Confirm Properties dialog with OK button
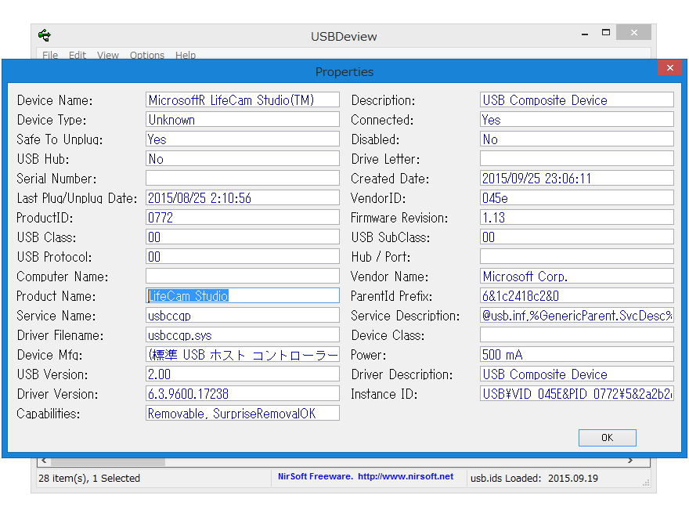Screen dimensions: 689x517 pyautogui.click(x=608, y=437)
